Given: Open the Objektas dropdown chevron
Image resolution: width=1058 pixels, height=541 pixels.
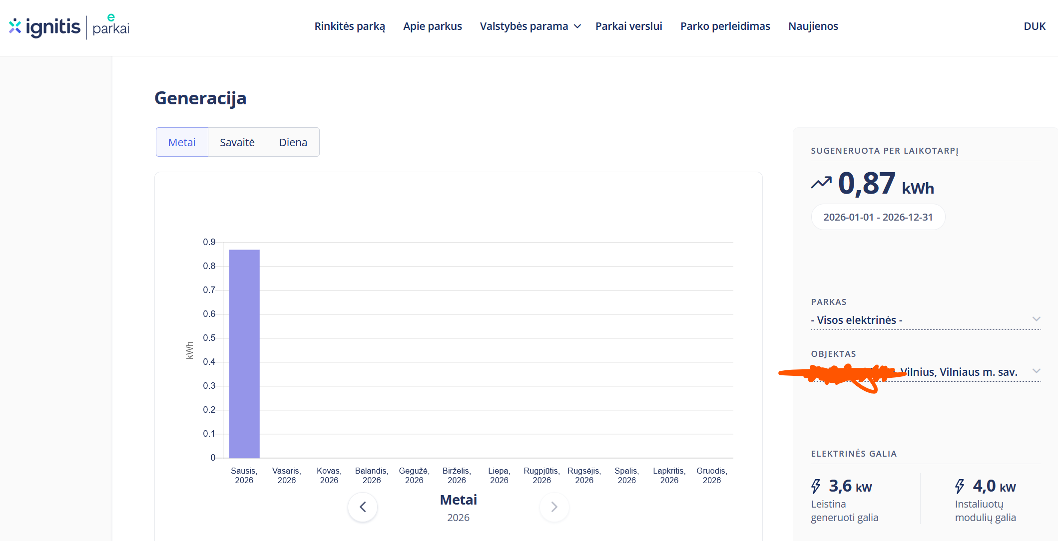Looking at the screenshot, I should point(1036,371).
